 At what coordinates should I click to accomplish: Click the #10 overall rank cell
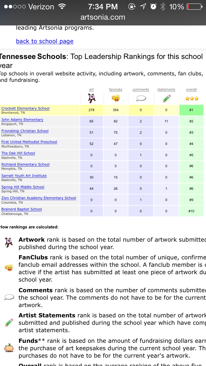click(x=191, y=211)
